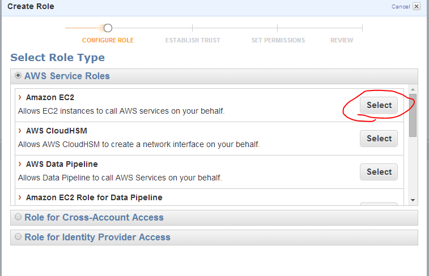
Task: Go to the Establish Trust step
Action: 193,40
